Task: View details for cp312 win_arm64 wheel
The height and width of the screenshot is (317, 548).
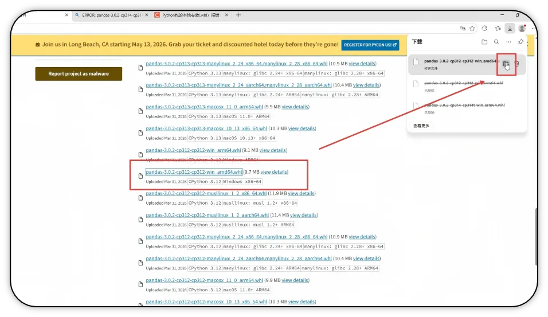Action: (273, 150)
